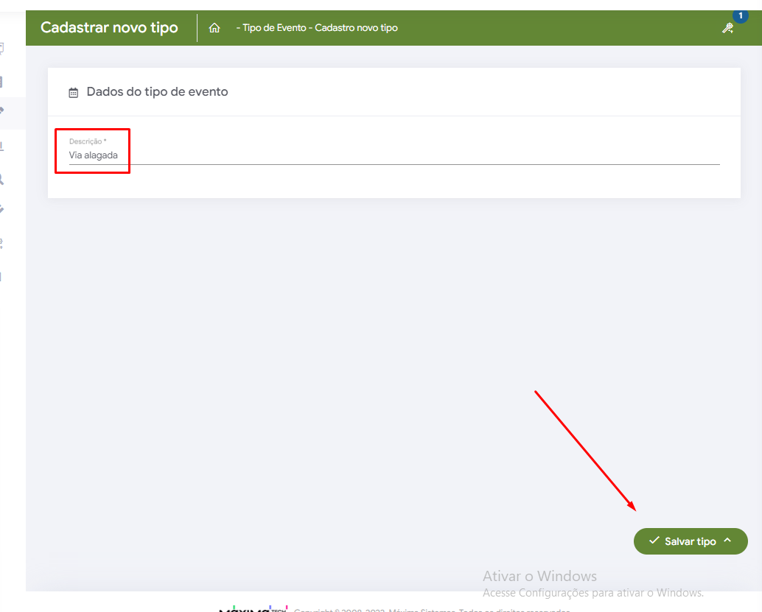Click the breadcrumb Tipo de Evento - Cadastro novo tipo
762x612 pixels.
tap(320, 28)
